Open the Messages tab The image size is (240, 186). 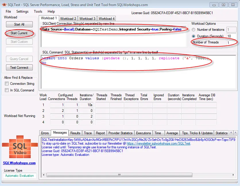[x=60, y=133]
